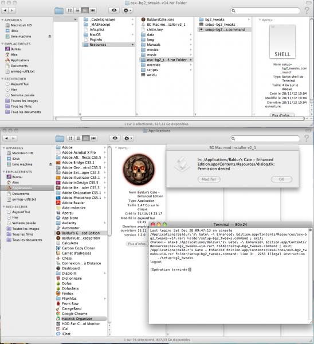314x344 pixels.
Task: Eject time machine in top Finder sidebar
Action: [49, 37]
